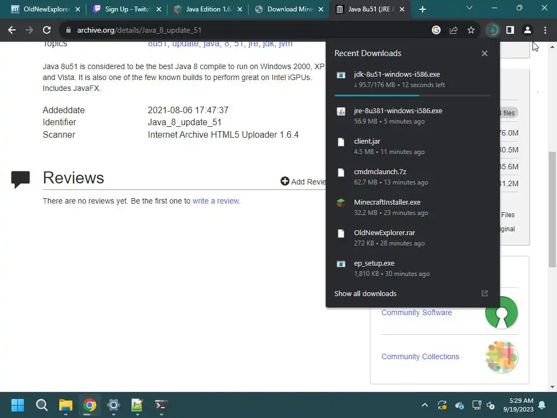Click the Identifier value Java_8_update_51
This screenshot has height=418, width=557.
184,122
